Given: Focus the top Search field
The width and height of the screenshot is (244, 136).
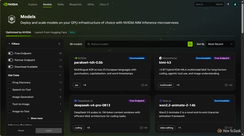Looking at the screenshot, I should click(x=209, y=4).
